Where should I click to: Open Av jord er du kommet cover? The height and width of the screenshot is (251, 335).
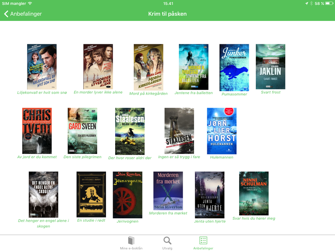tap(37, 131)
